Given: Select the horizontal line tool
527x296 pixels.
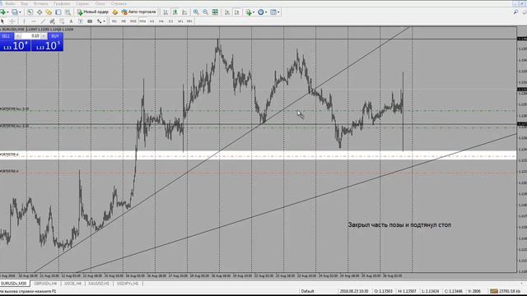Looking at the screenshot, I should 33,21.
